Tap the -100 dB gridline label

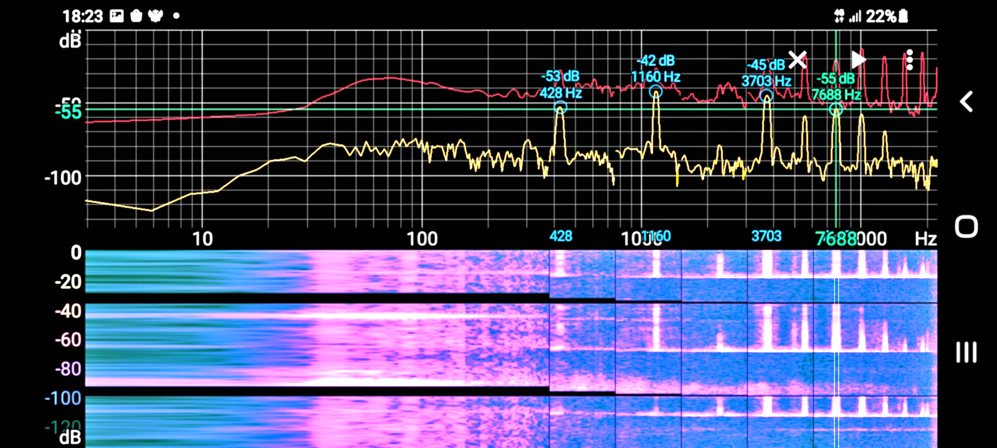pyautogui.click(x=63, y=178)
